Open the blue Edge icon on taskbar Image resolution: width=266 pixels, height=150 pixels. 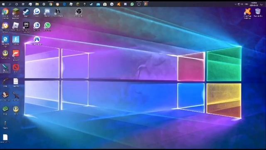64,4
